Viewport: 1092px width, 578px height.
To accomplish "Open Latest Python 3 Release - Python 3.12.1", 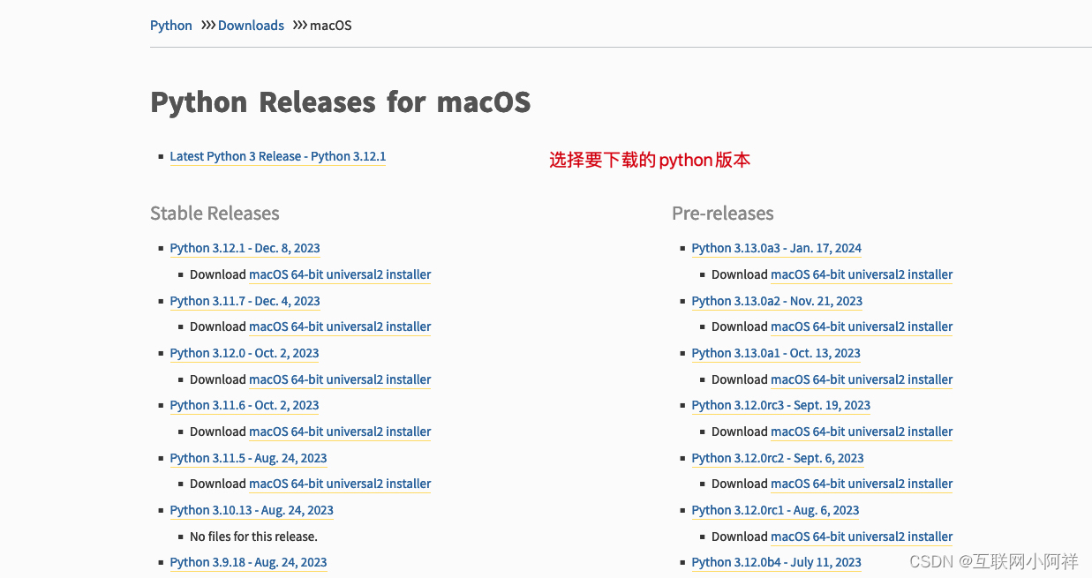I will [x=278, y=156].
